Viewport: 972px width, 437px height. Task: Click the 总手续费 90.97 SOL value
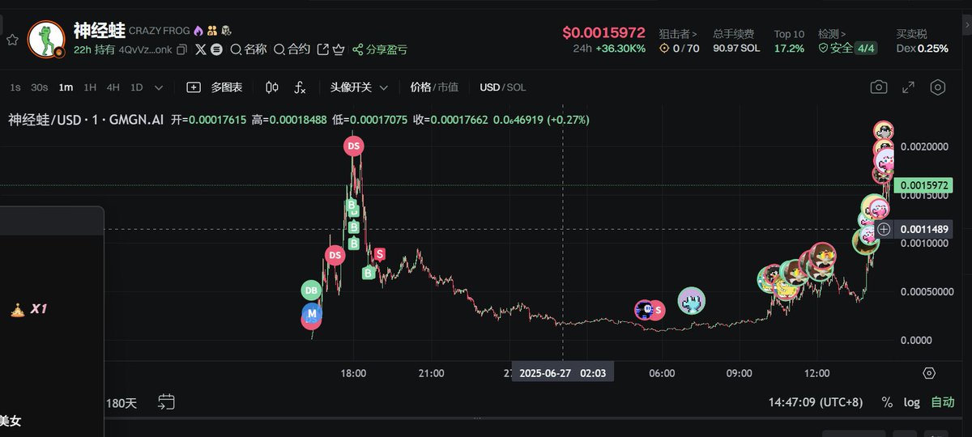[736, 49]
